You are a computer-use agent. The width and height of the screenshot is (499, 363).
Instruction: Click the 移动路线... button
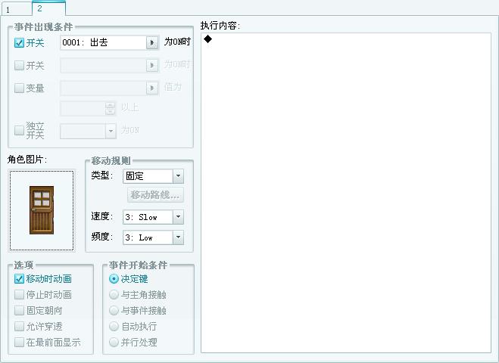pyautogui.click(x=155, y=195)
